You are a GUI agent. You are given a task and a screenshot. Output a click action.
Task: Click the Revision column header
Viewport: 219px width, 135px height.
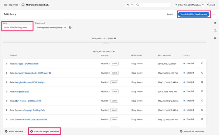105,55
